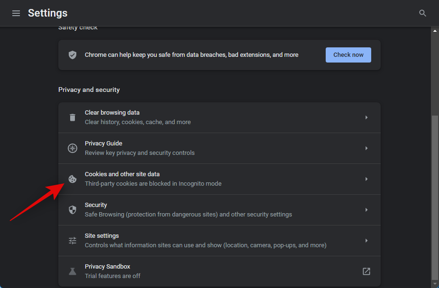Click the Privacy Sandbox label

107,267
